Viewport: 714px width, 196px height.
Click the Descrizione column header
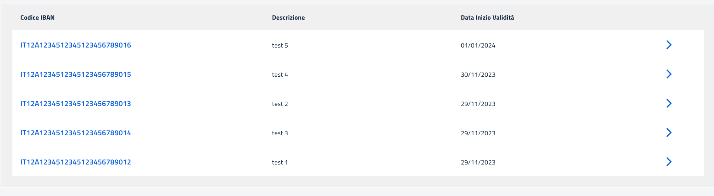[x=288, y=17]
